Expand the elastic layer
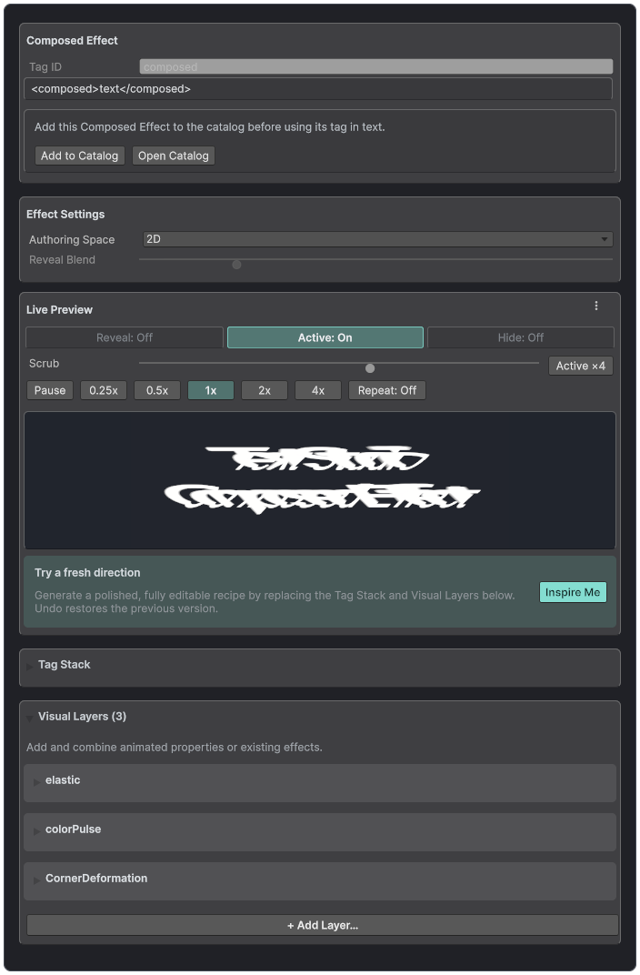 36,782
